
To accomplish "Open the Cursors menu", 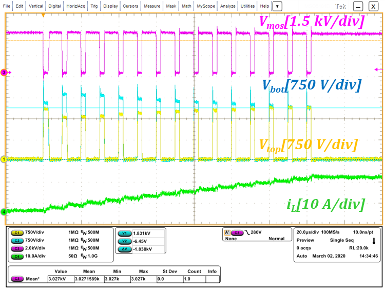I will click(x=130, y=6).
